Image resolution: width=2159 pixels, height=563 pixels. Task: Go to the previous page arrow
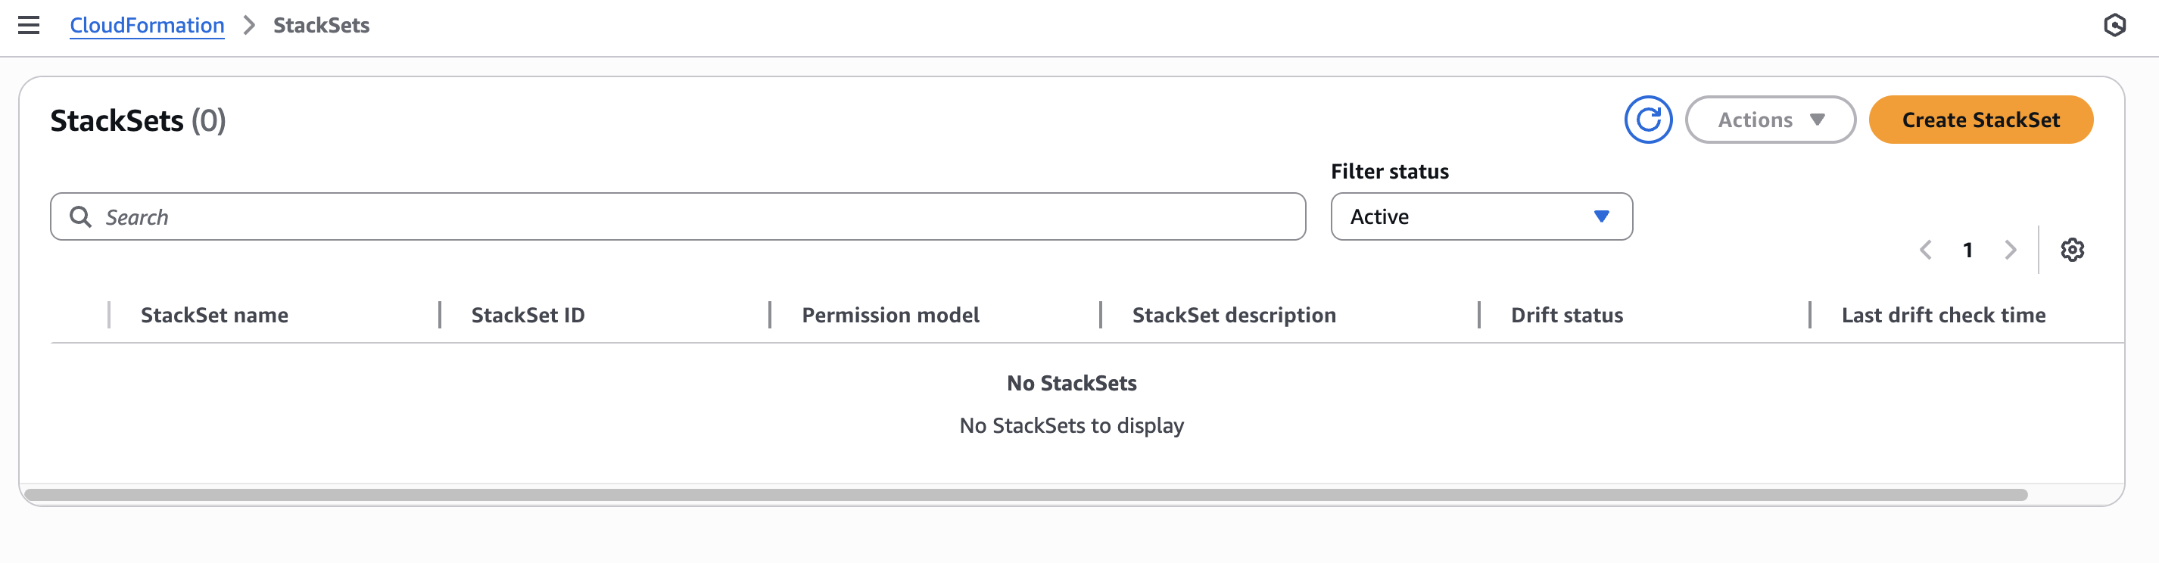1925,250
